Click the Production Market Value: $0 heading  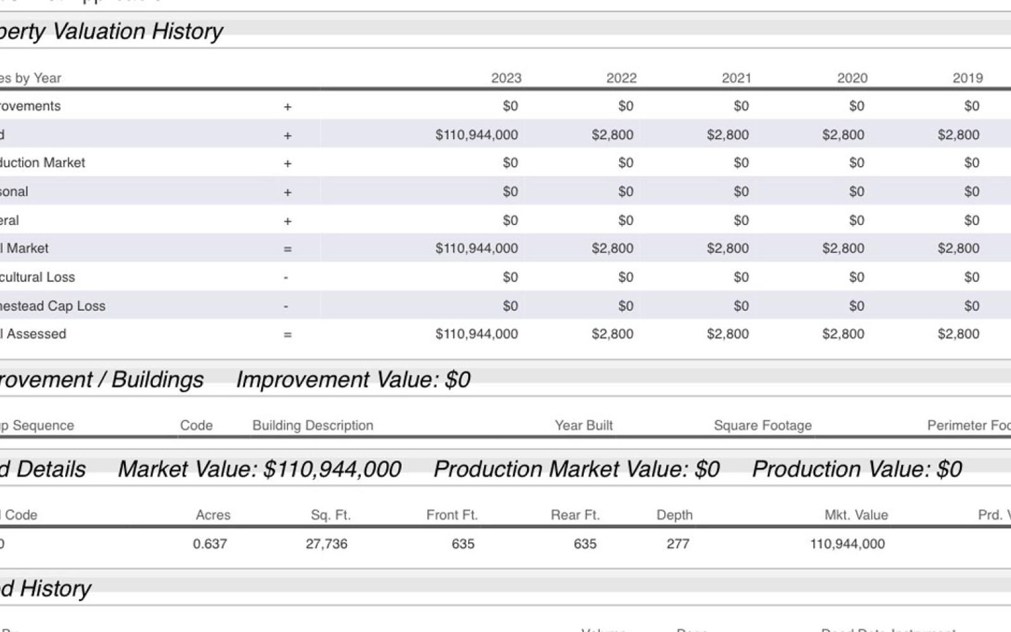click(576, 469)
